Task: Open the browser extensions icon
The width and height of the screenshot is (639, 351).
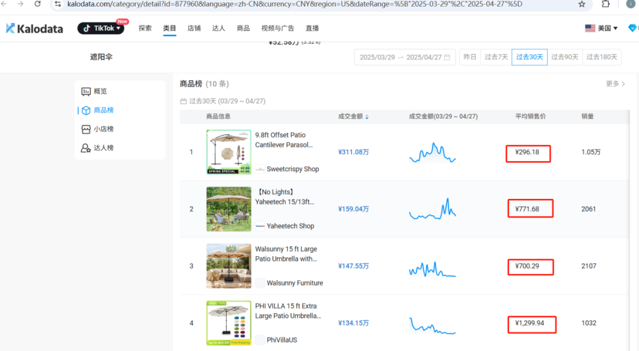Action: [x=606, y=4]
